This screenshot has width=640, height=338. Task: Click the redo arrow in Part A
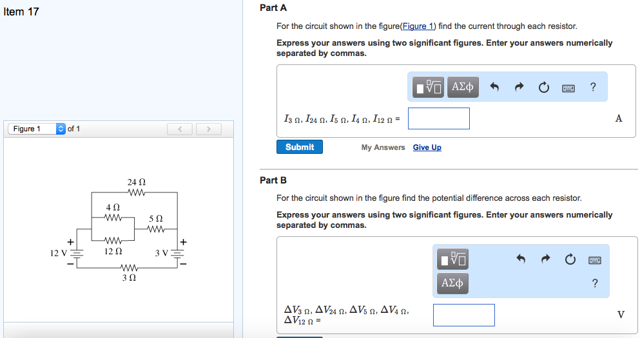(x=519, y=87)
